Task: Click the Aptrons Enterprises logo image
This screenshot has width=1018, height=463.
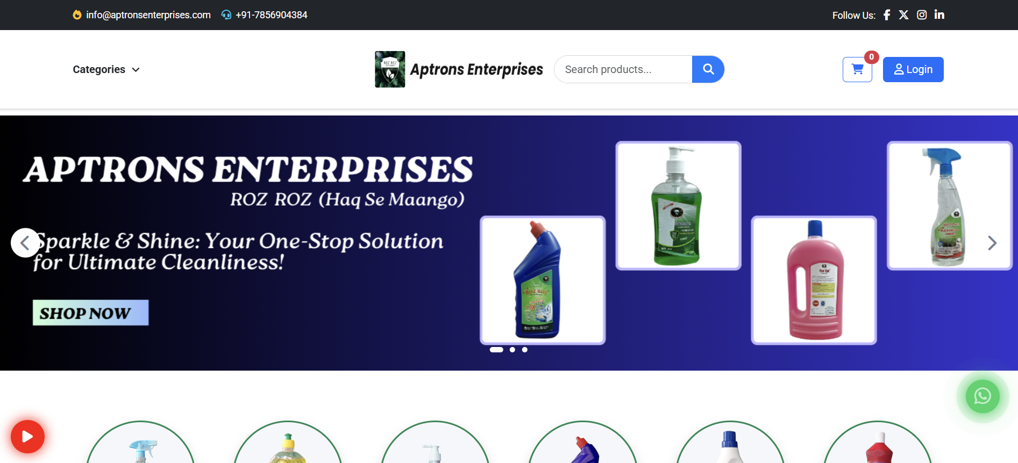Action: tap(390, 69)
